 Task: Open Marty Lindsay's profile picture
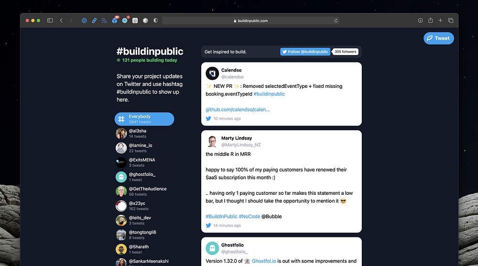coord(212,141)
